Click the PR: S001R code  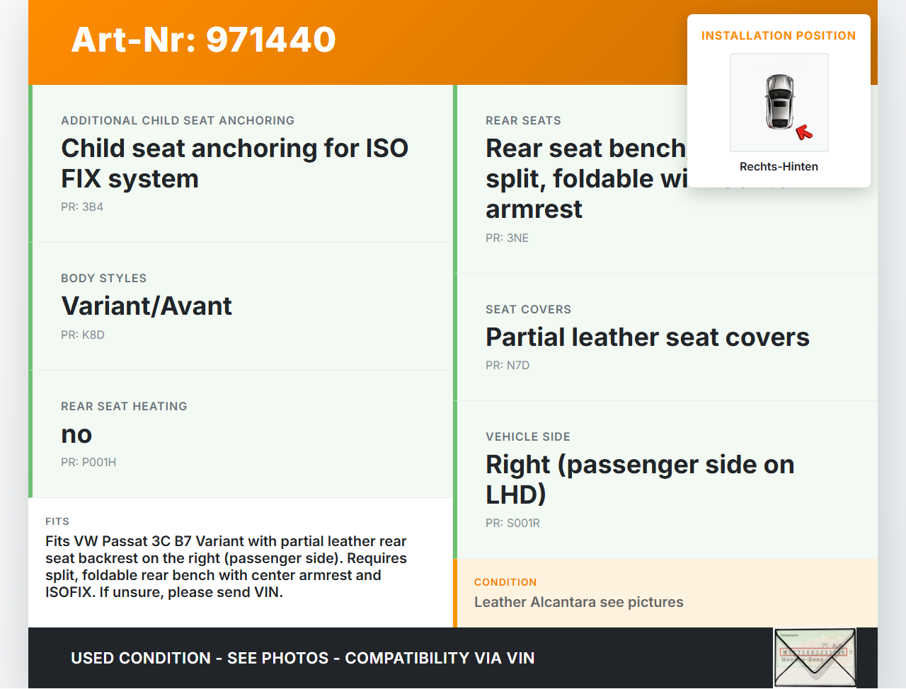coord(512,523)
